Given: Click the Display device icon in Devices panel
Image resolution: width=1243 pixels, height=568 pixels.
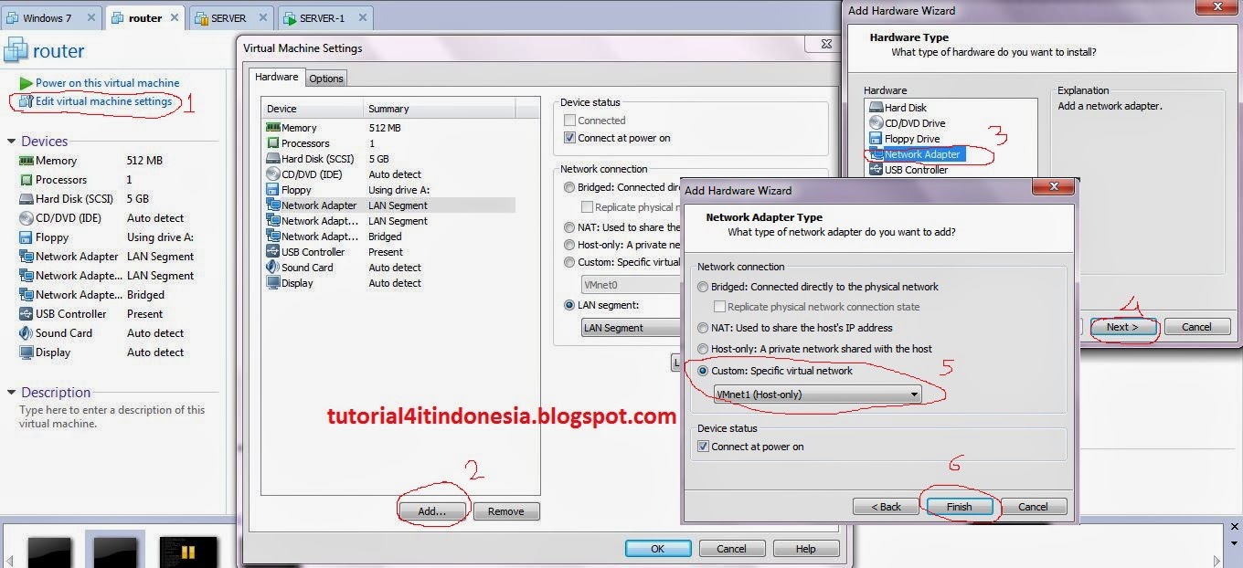Looking at the screenshot, I should point(27,352).
